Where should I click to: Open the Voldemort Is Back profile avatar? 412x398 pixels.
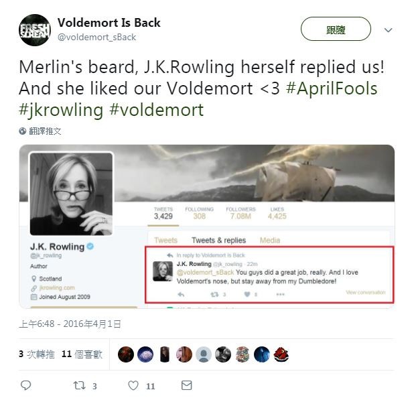pos(35,30)
